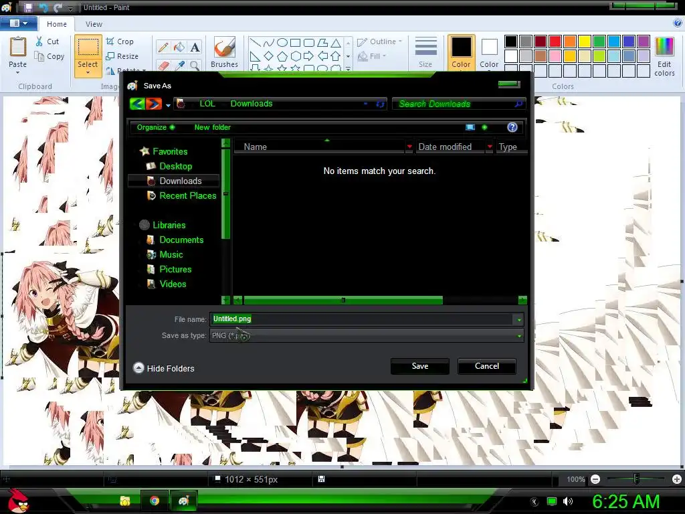Image resolution: width=685 pixels, height=514 pixels.
Task: Click the Save button
Action: tap(420, 366)
